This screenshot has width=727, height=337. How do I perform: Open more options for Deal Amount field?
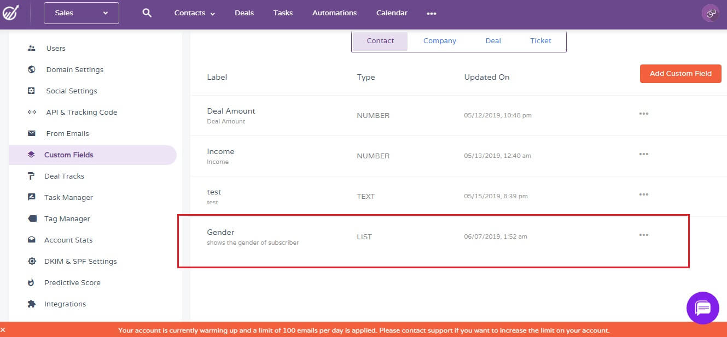pyautogui.click(x=643, y=114)
